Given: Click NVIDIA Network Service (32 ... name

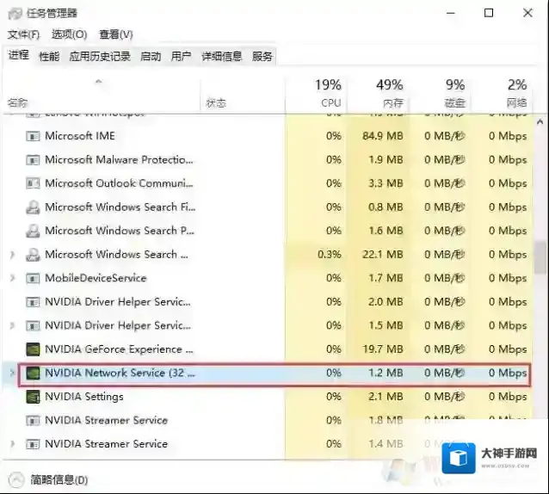Looking at the screenshot, I should [120, 373].
